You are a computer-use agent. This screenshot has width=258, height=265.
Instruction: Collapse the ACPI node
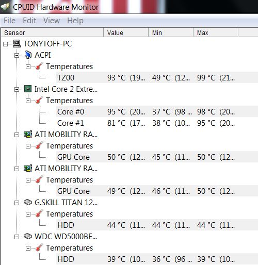tap(17, 55)
